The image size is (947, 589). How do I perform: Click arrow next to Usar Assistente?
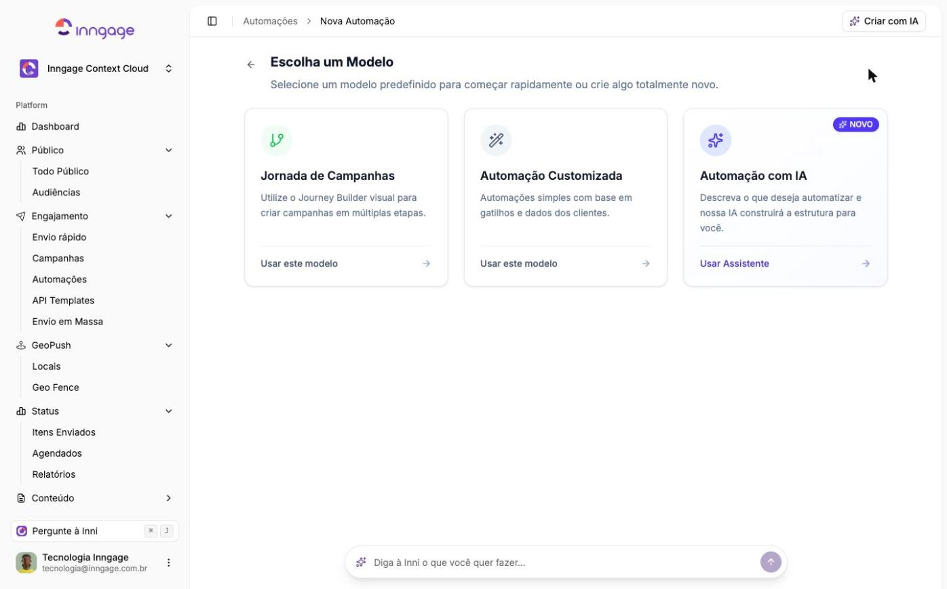coord(866,263)
